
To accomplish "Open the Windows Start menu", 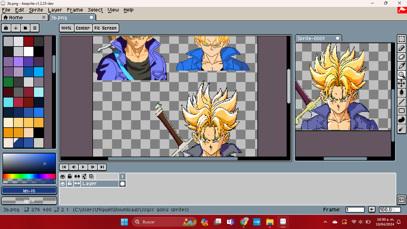I will (124, 222).
